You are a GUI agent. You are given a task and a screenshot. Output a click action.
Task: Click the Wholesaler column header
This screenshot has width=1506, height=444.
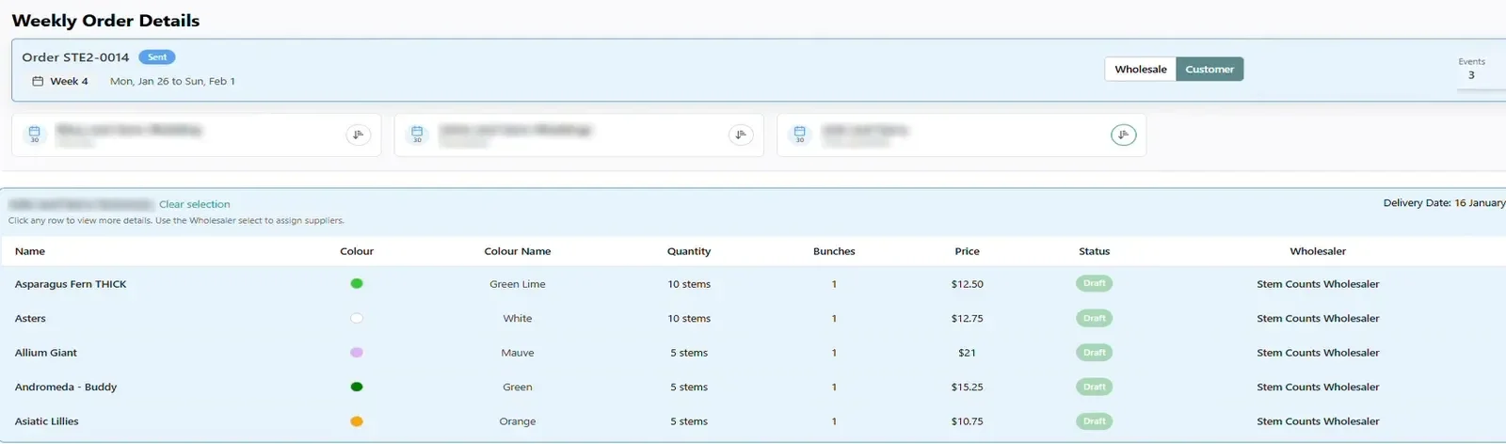[x=1318, y=251]
